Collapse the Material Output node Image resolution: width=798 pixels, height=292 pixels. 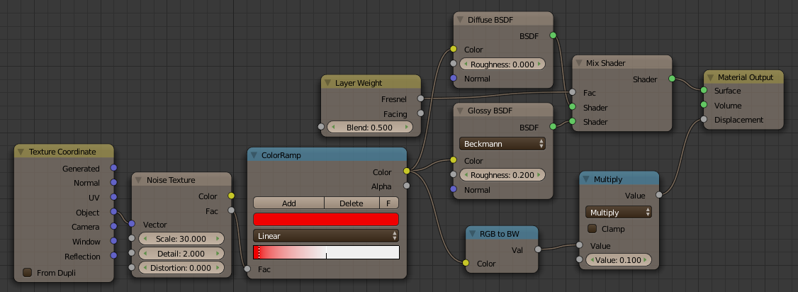click(x=709, y=77)
